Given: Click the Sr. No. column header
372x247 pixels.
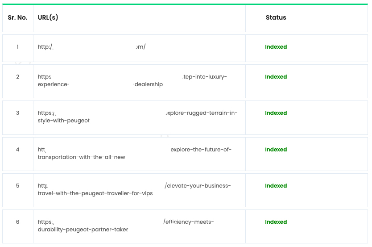Looking at the screenshot, I should tap(17, 17).
